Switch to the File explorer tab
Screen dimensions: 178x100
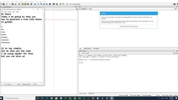tap(96, 49)
